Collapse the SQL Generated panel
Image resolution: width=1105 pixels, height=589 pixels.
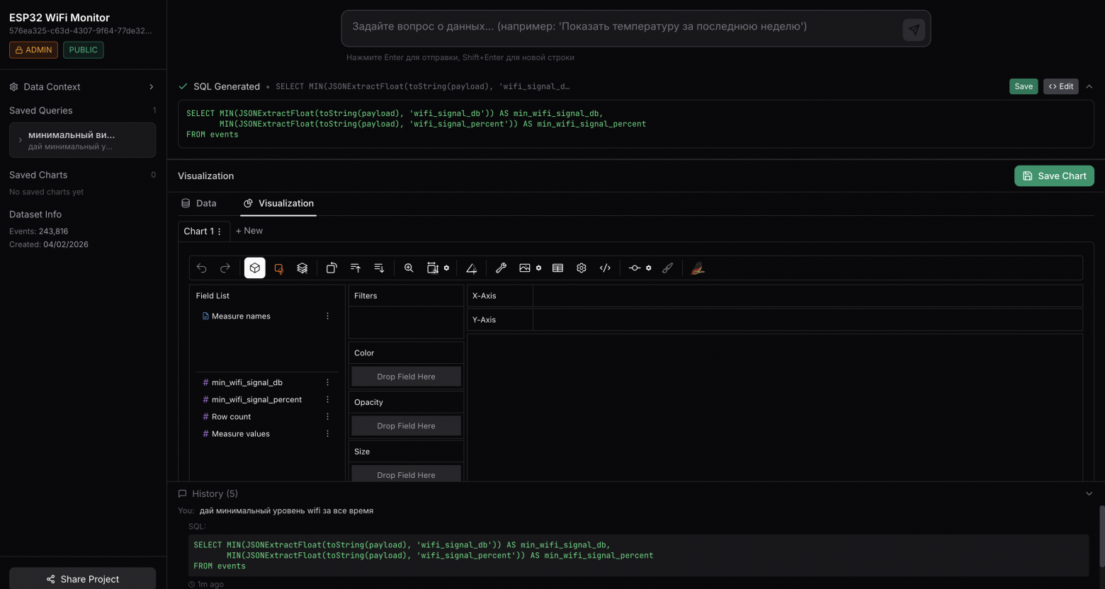[1089, 86]
